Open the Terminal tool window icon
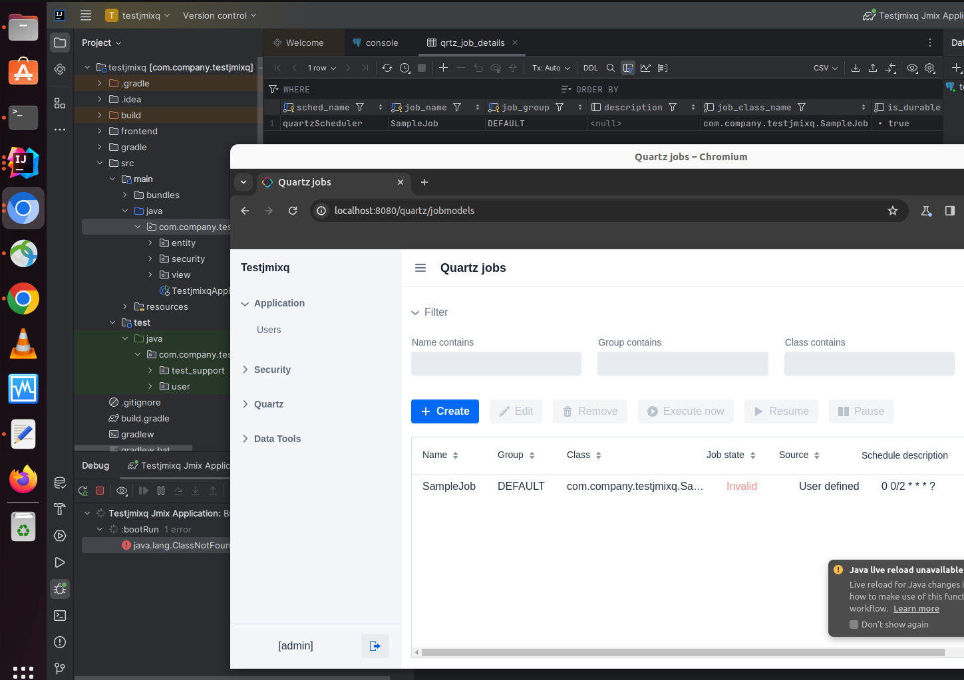This screenshot has width=964, height=680. pos(60,616)
